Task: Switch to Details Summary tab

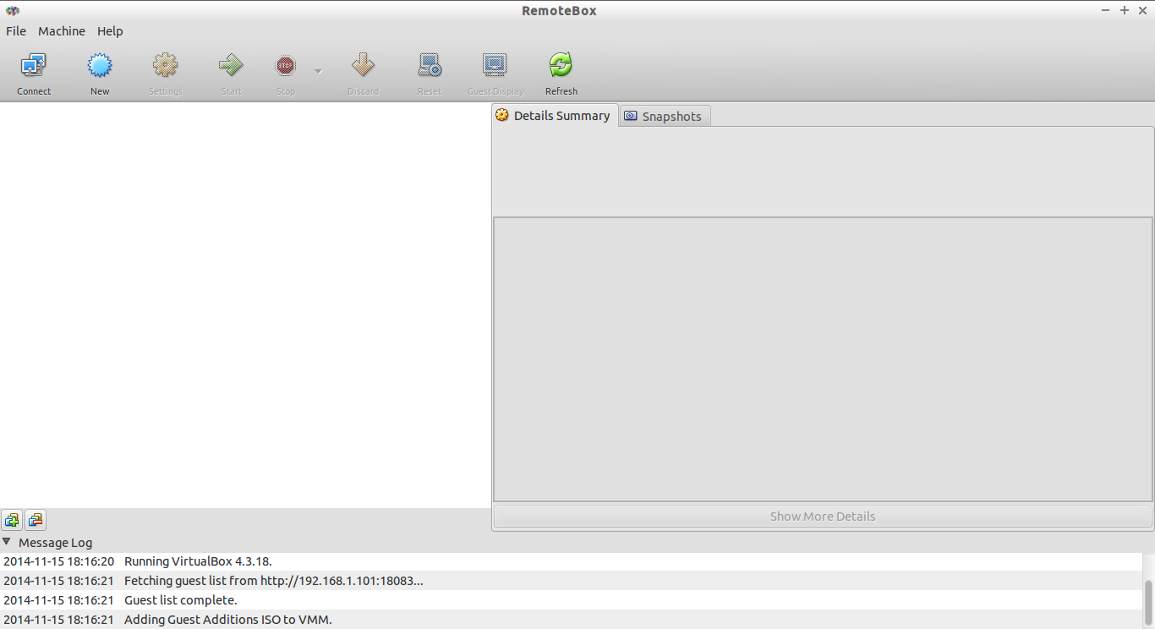Action: tap(555, 116)
